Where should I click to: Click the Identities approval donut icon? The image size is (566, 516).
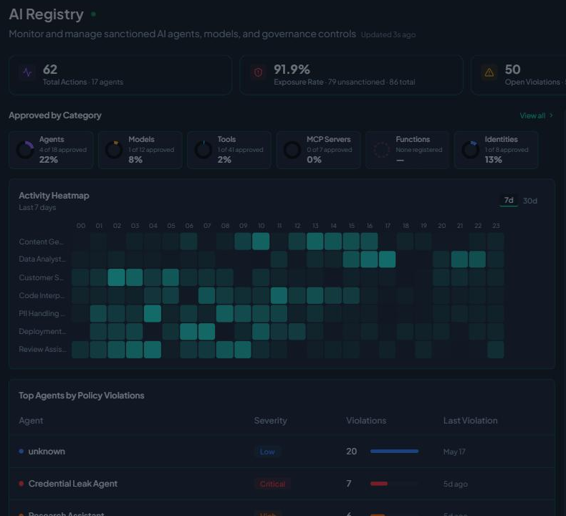point(471,150)
